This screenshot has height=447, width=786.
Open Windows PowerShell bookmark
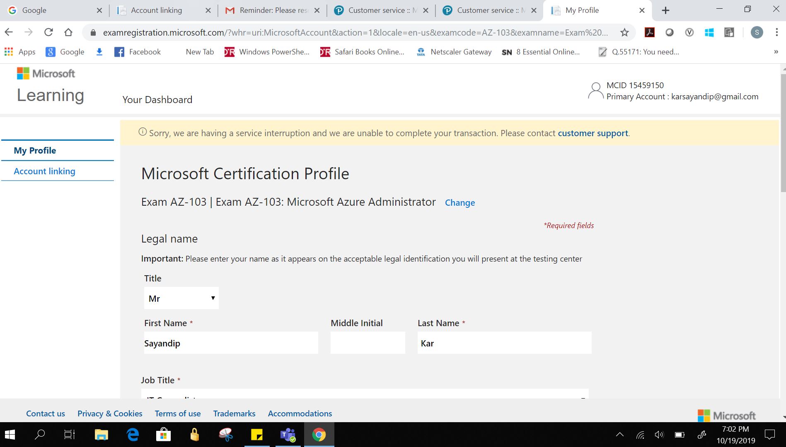pos(267,52)
